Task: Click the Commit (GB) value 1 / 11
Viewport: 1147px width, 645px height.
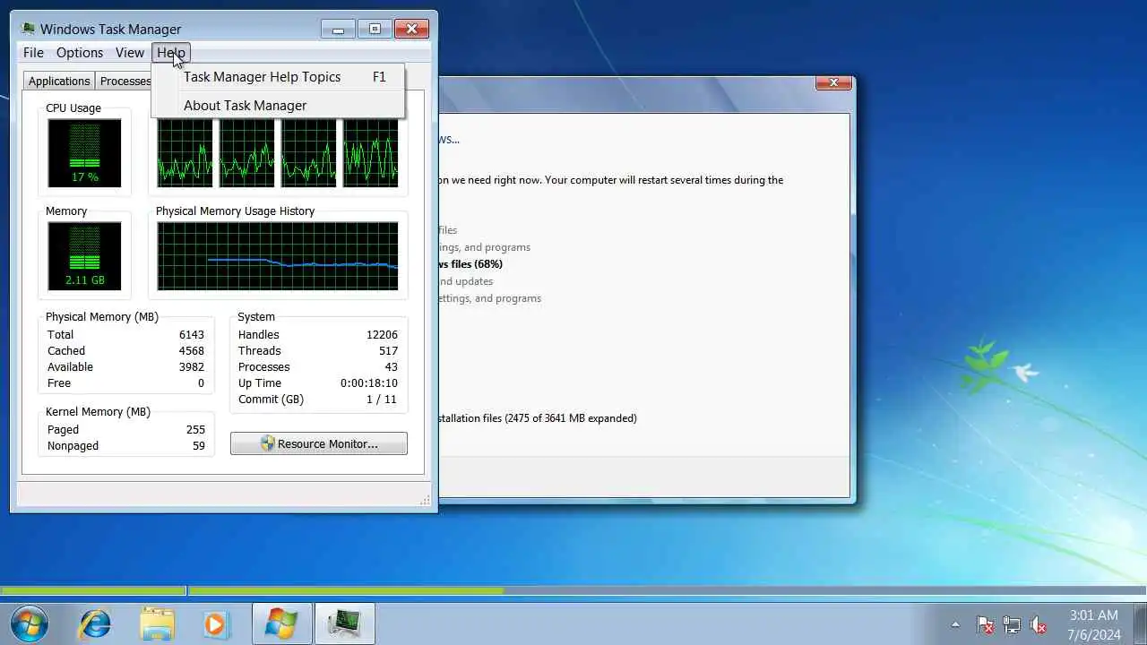Action: click(x=381, y=400)
